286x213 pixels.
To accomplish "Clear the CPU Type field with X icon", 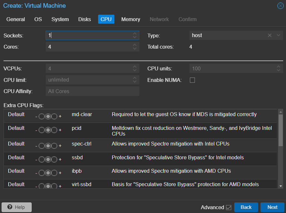I will [x=270, y=35].
